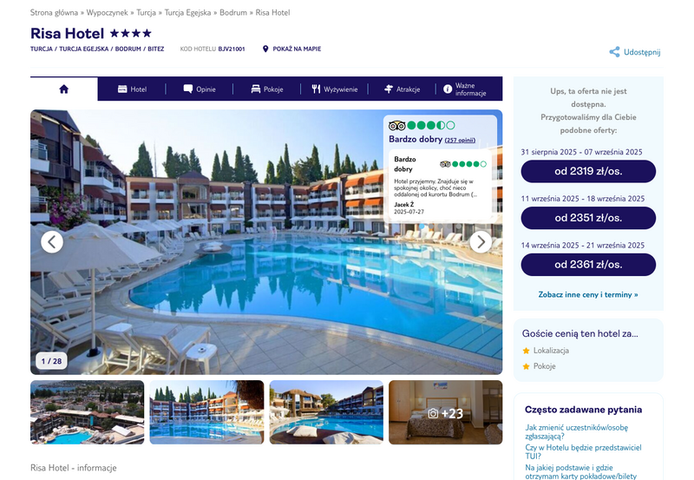Show the next gallery photo arrow
This screenshot has height=480, width=694.
coord(481,242)
